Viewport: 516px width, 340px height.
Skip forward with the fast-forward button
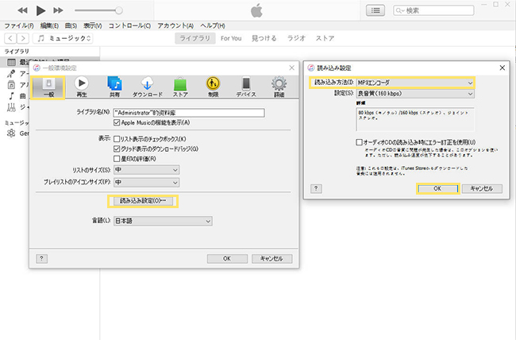click(58, 10)
